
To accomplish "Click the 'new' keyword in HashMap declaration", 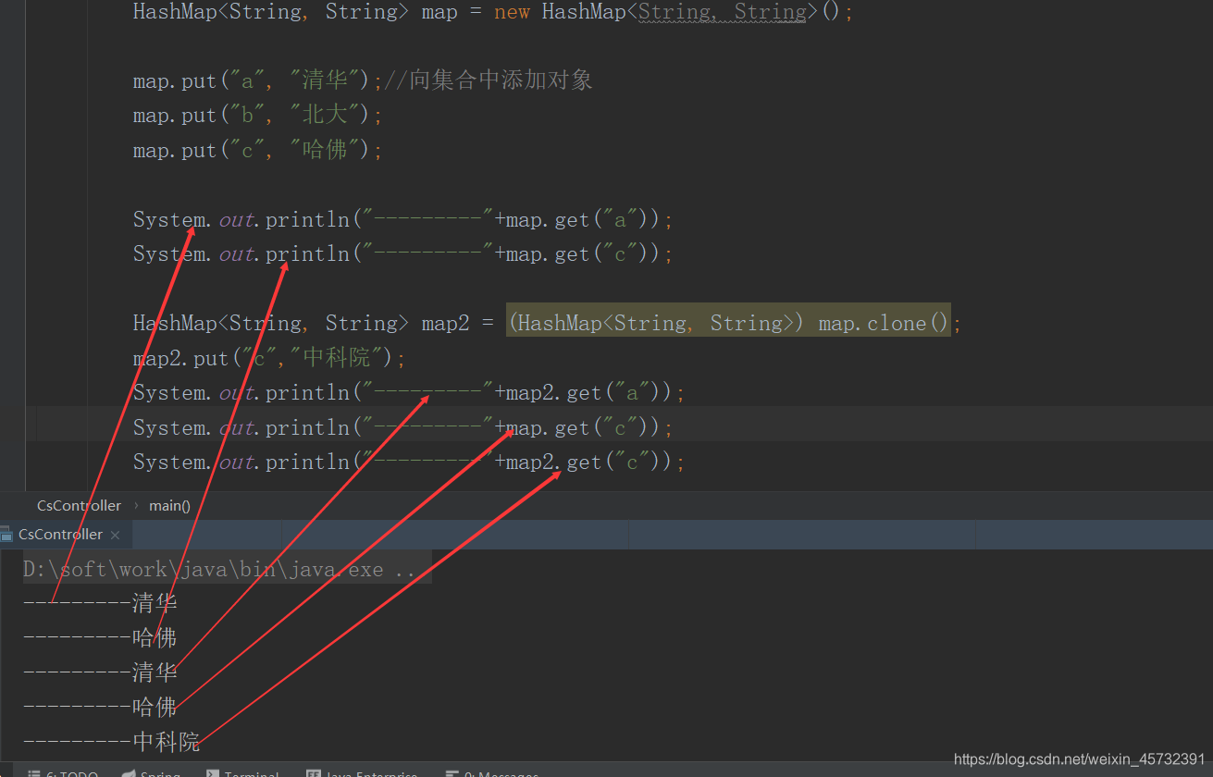I will pyautogui.click(x=513, y=12).
